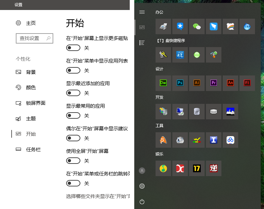Screen dimensions: 264x209
Task: Start Adobe Animate
Action: coord(230,83)
